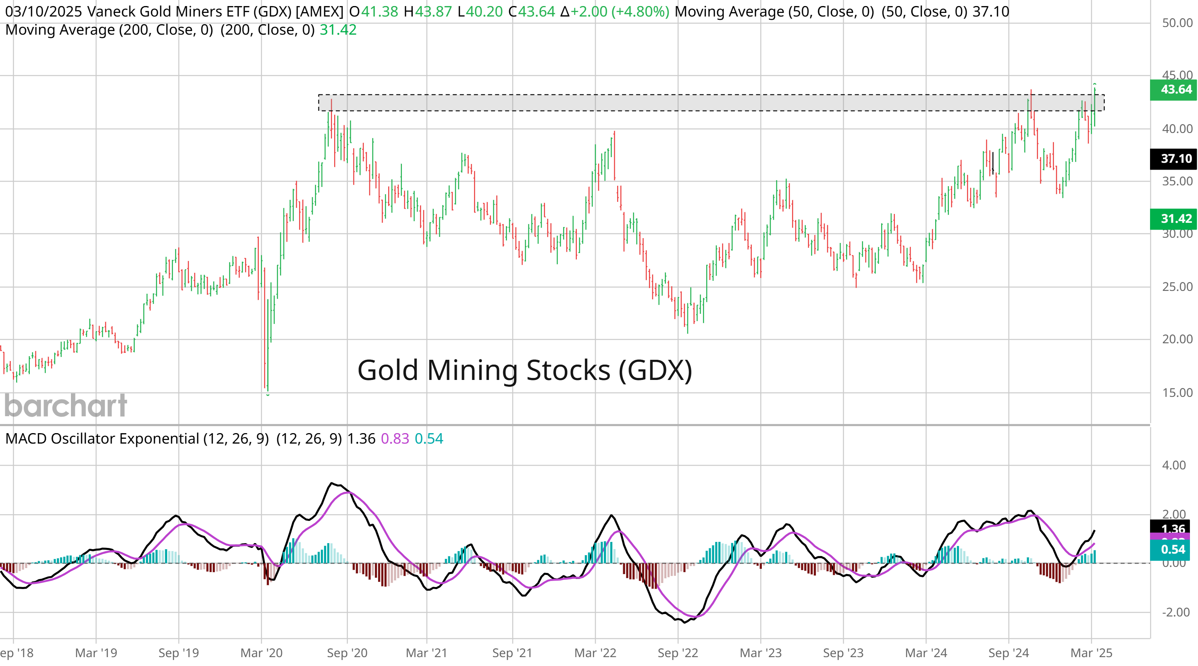Viewport: 1198px width, 666px height.
Task: Click the purple 0.83 MACD signal value
Action: pyautogui.click(x=395, y=439)
